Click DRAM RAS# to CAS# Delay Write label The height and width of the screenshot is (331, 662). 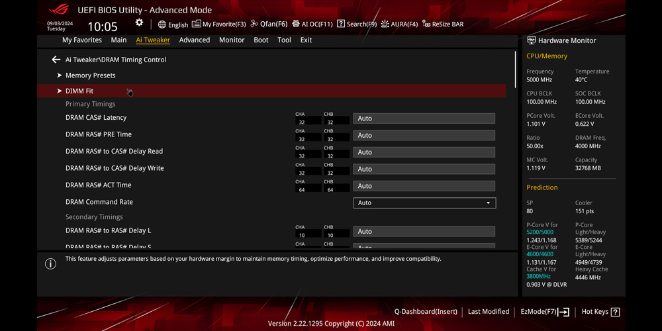[x=115, y=168]
